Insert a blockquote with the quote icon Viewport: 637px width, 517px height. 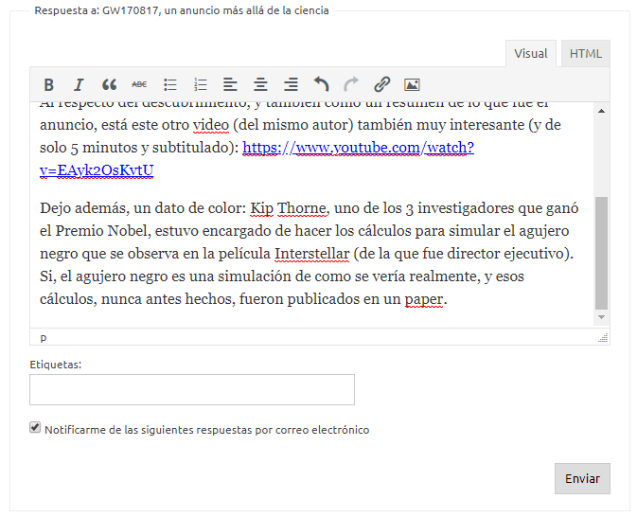click(109, 84)
